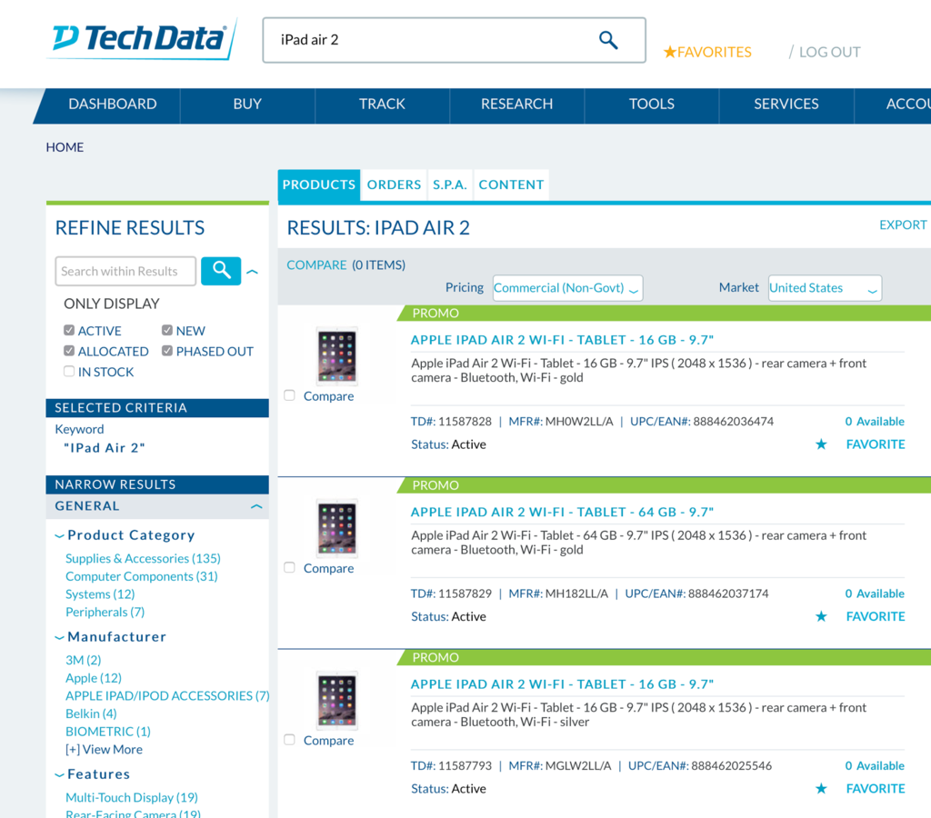The image size is (931, 818).
Task: Click favorite star for the 16 GB gold iPad
Action: (x=821, y=444)
